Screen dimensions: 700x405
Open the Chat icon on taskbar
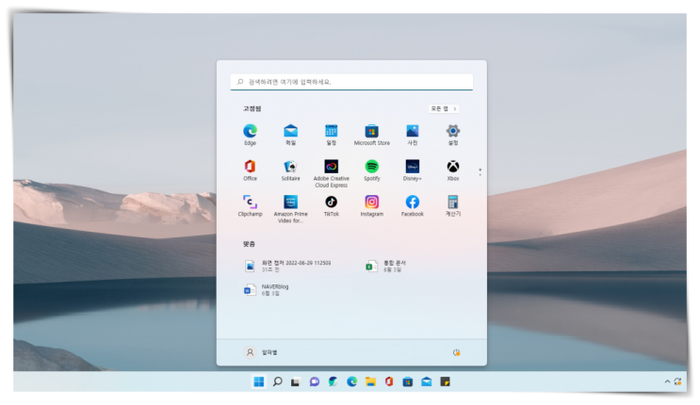point(315,381)
